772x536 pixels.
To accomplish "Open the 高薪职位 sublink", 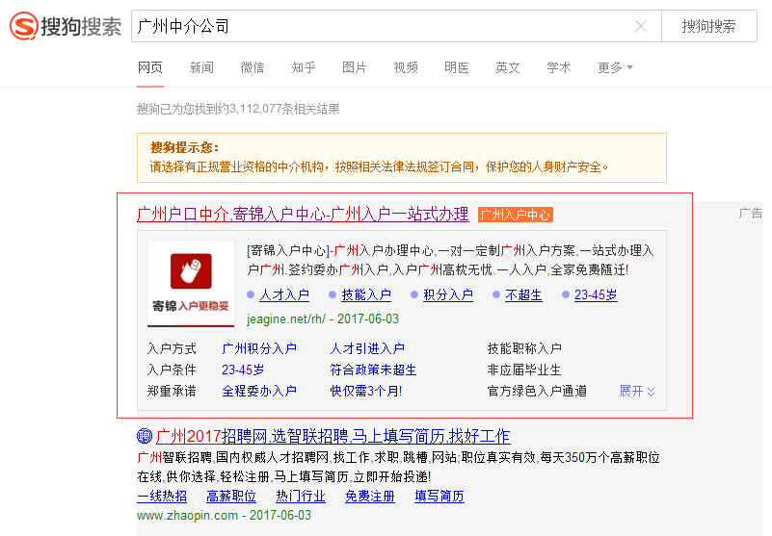I will click(x=231, y=497).
